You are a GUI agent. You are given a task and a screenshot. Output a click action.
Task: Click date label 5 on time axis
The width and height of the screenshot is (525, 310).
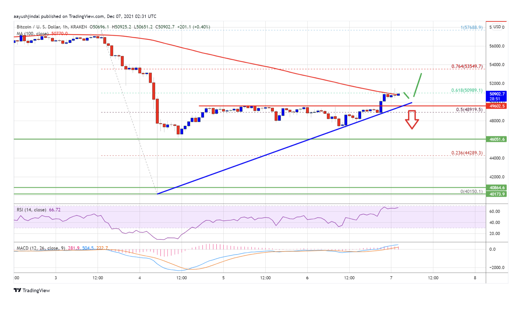(x=224, y=278)
